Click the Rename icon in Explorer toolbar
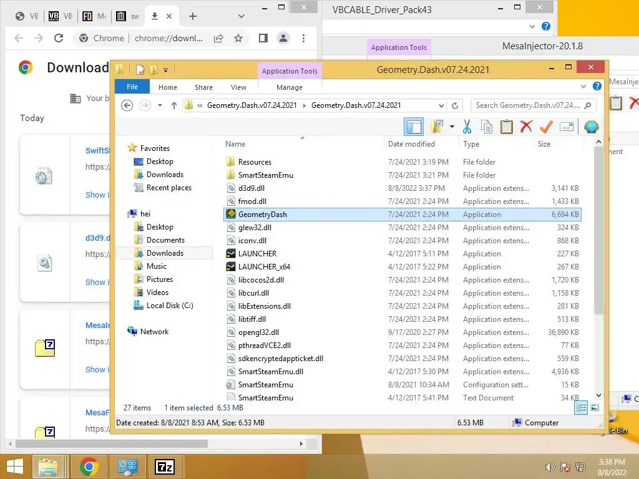The height and width of the screenshot is (479, 639). tap(567, 127)
